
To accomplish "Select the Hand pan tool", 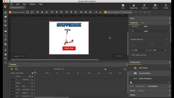I will pos(5,54).
